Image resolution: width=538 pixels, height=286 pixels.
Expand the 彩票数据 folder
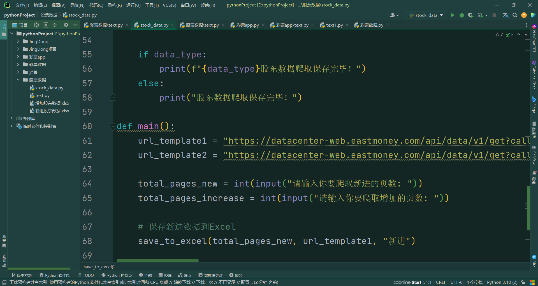tap(18, 64)
